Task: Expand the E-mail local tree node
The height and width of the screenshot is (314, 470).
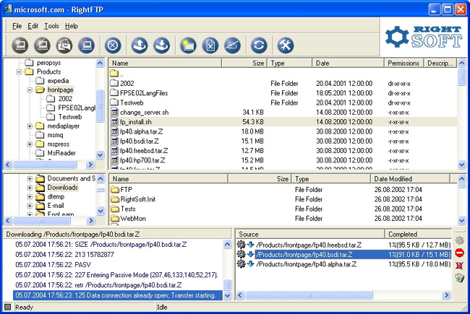Action: coord(30,206)
